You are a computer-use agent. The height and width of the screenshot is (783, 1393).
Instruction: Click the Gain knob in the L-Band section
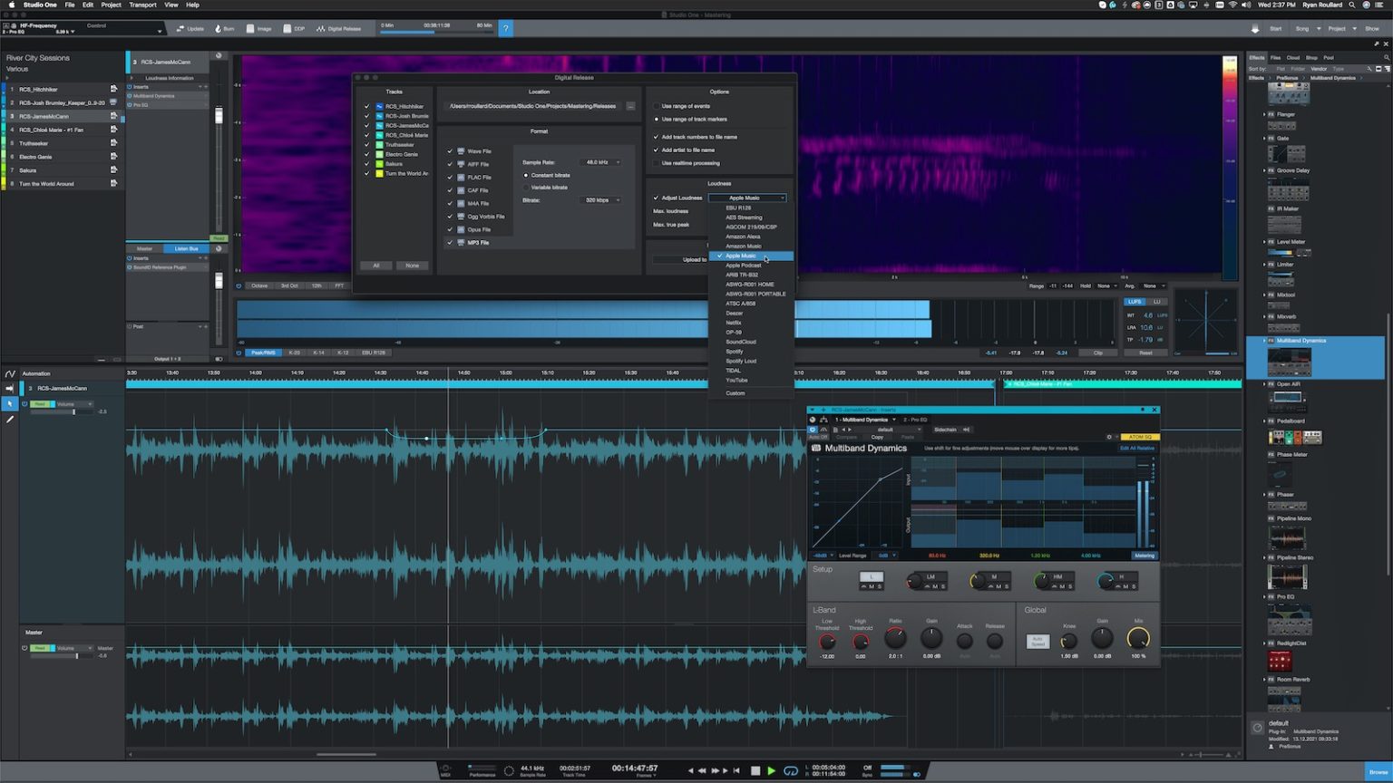[930, 639]
